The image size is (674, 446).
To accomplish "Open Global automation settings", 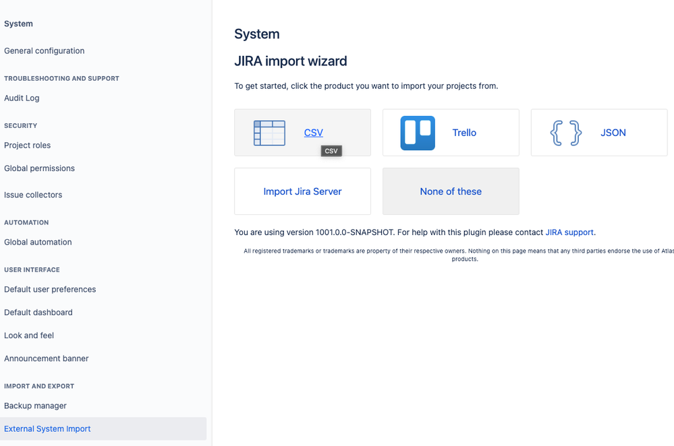I will click(x=38, y=242).
